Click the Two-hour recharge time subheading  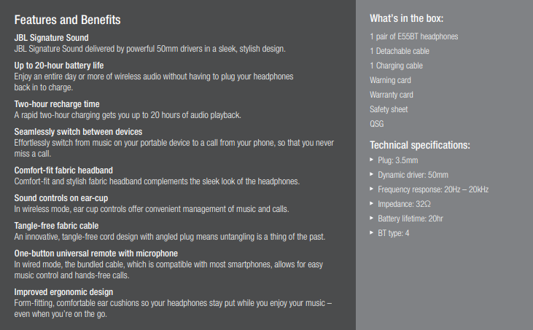point(57,104)
